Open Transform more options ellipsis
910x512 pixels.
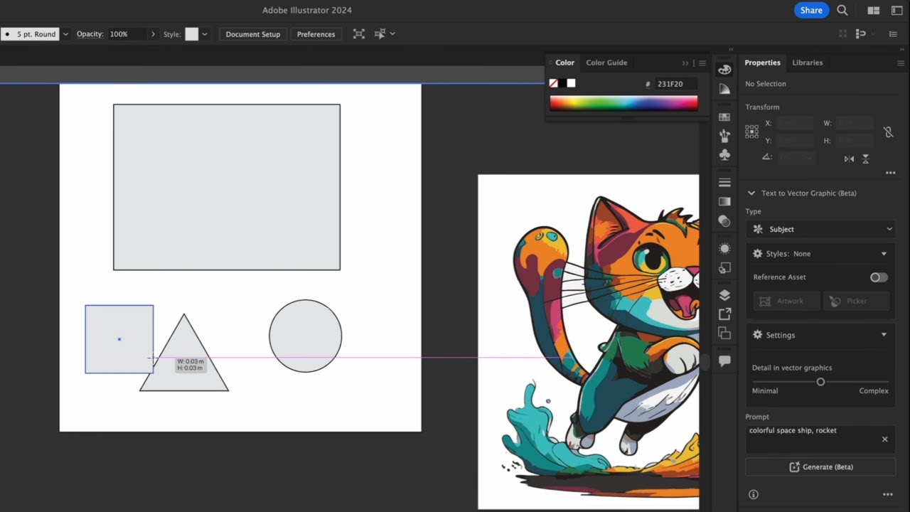pos(890,173)
